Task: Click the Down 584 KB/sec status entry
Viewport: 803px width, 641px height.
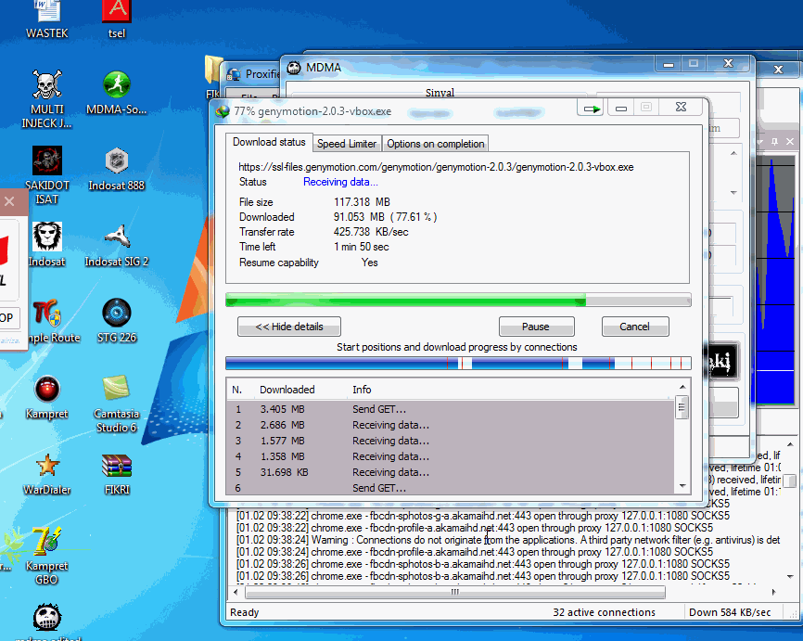Action: (x=730, y=612)
